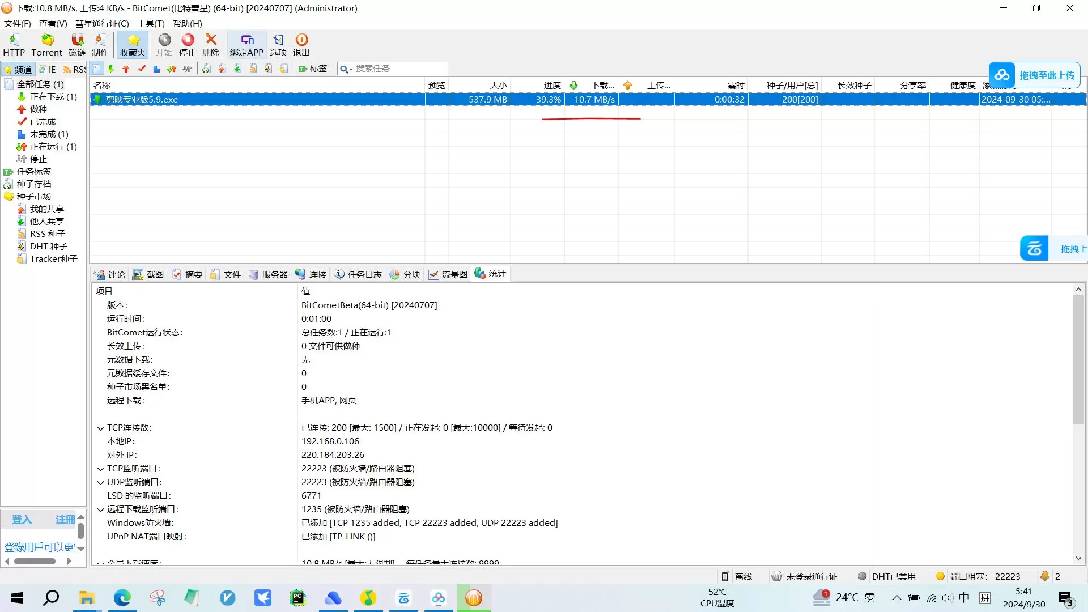Filter by all tasks white page icon
The height and width of the screenshot is (612, 1088).
coord(96,69)
